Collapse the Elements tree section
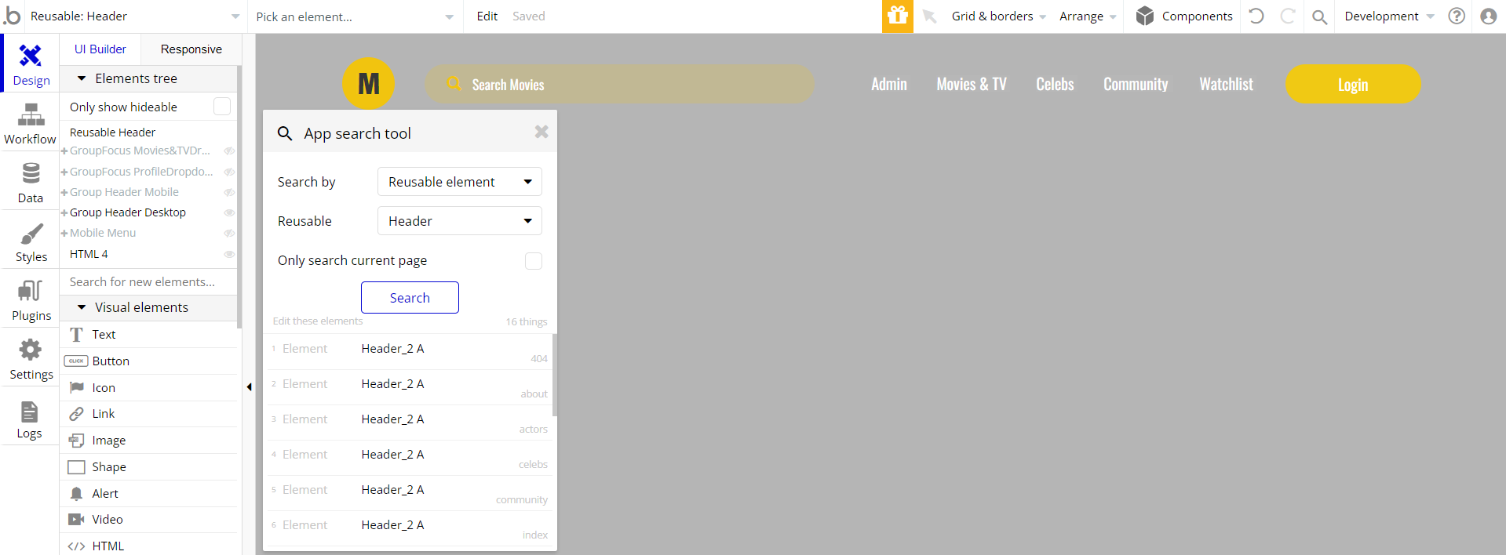This screenshot has height=555, width=1506. point(82,78)
